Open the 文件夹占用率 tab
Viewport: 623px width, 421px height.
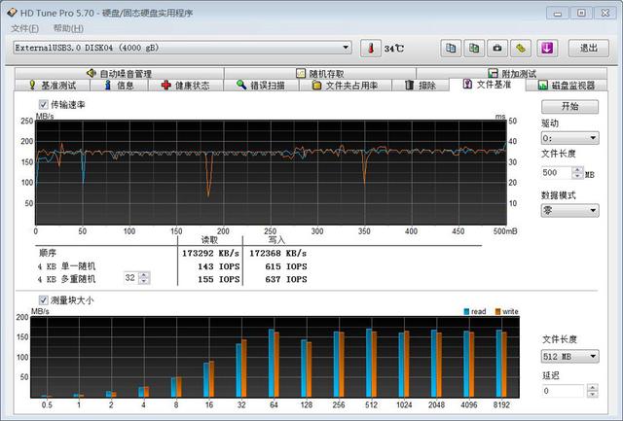tap(346, 86)
